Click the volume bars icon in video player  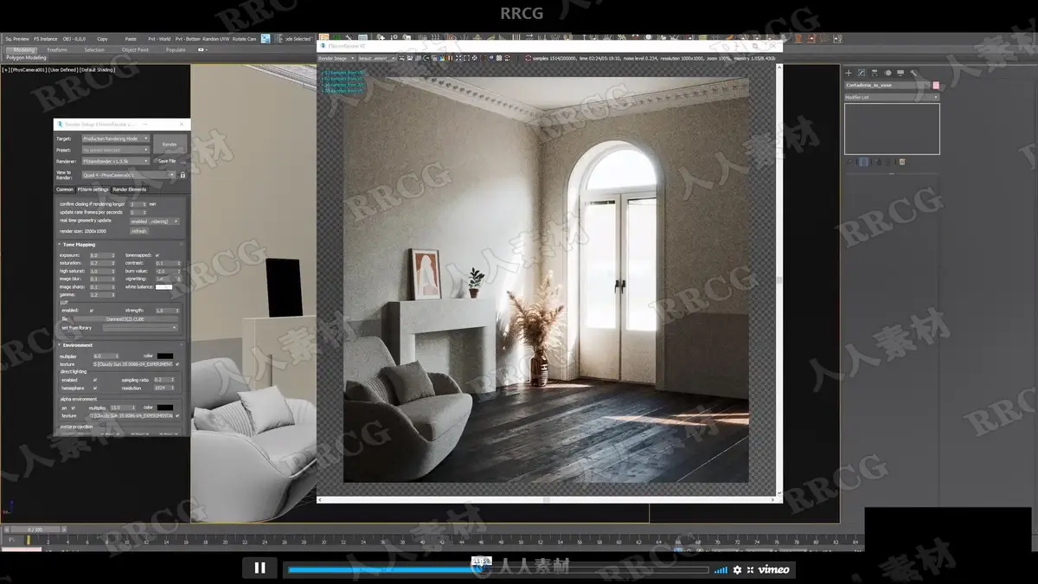point(721,570)
